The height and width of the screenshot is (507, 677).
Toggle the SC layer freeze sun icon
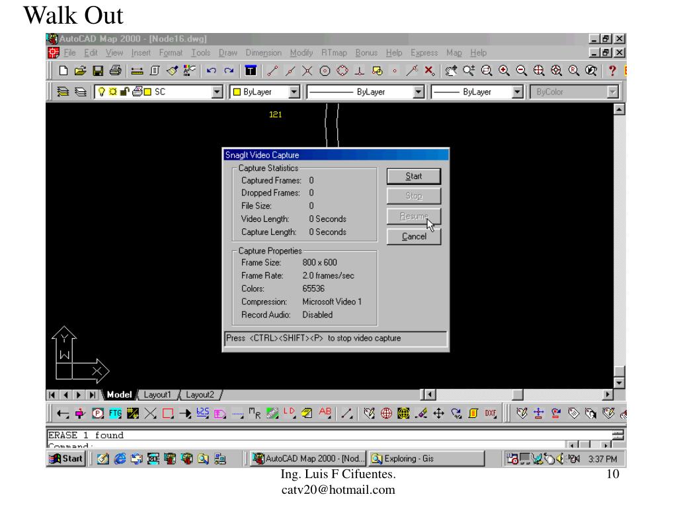tap(112, 92)
